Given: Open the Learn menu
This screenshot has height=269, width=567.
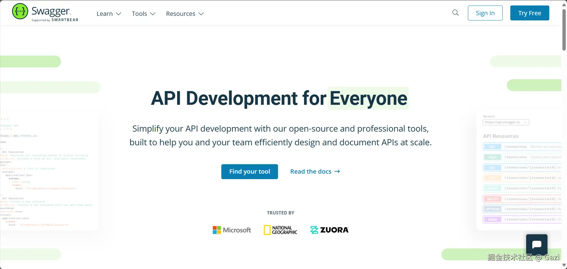Looking at the screenshot, I should point(109,14).
